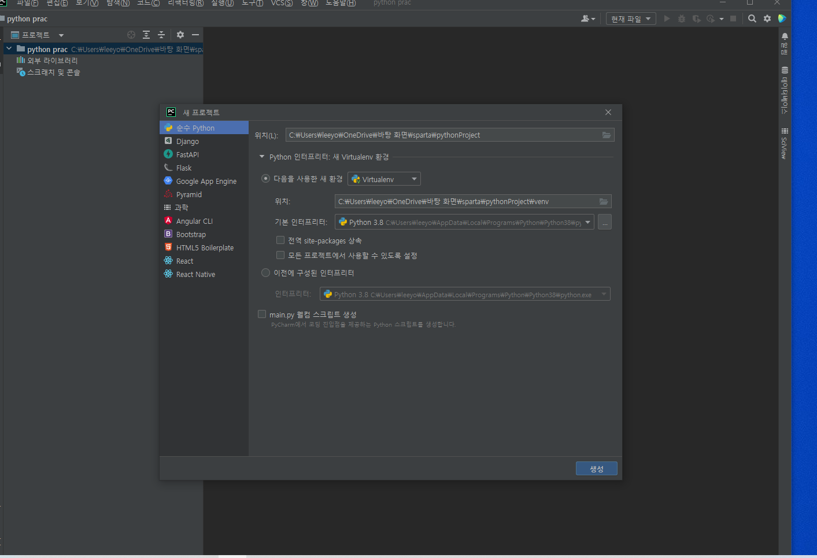
Task: Collapse the python prac tree node arrow
Action: (x=9, y=49)
